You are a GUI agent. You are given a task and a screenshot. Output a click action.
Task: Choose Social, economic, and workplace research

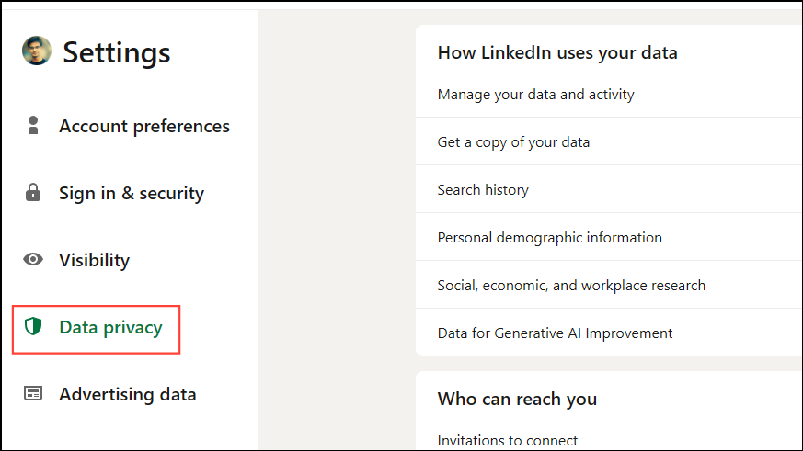click(571, 285)
